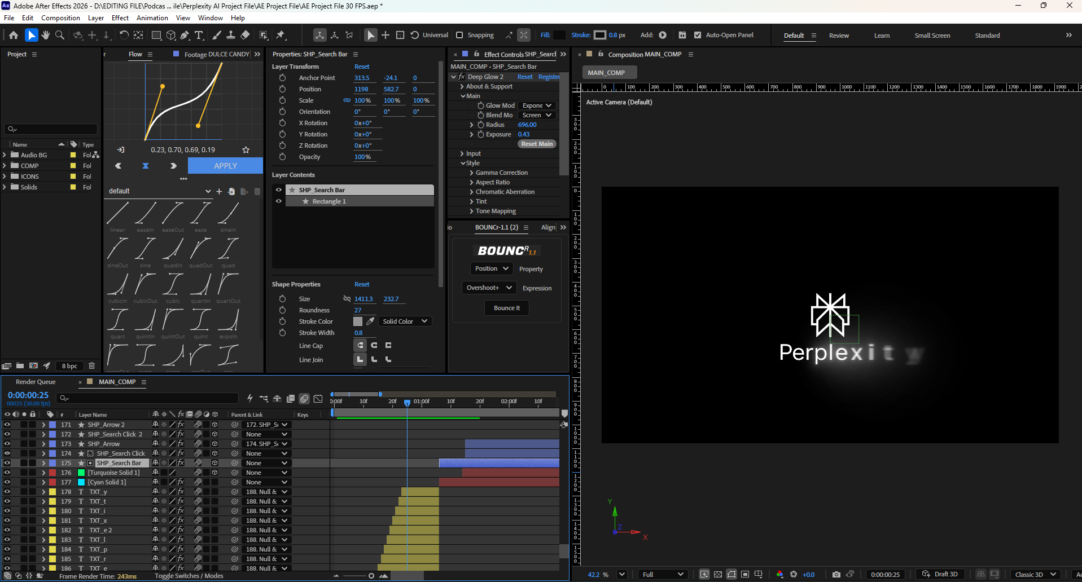Screen dimensions: 1082x582
Task: Select the Zoom magnifier tool
Action: point(59,35)
